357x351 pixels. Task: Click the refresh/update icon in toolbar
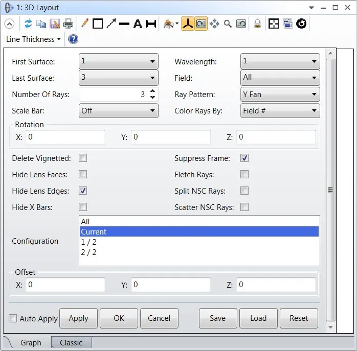tap(28, 24)
